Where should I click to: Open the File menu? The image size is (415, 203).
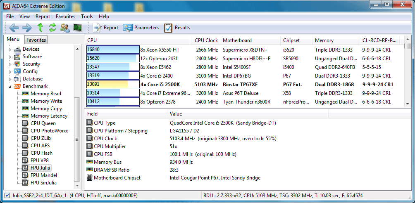click(10, 17)
